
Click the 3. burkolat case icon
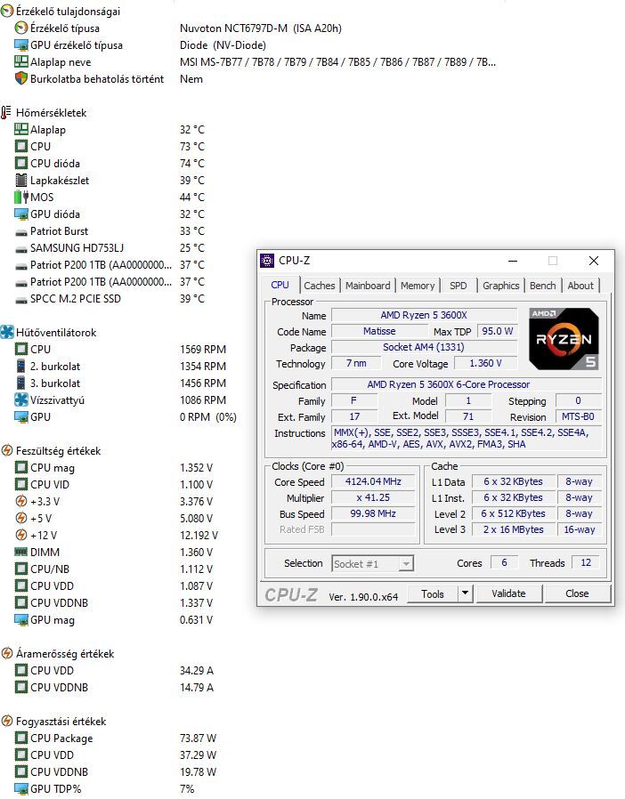20,383
